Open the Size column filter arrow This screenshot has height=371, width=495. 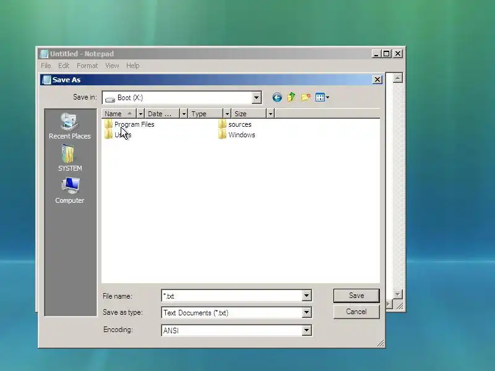[270, 114]
